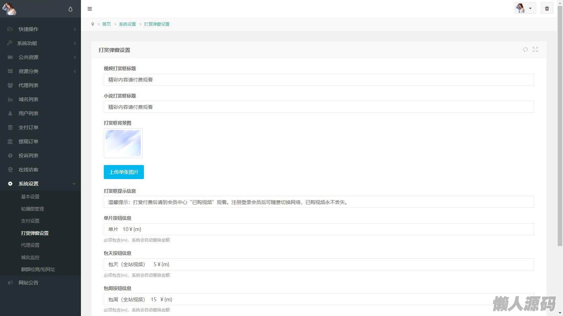This screenshot has width=563, height=316.
Task: Select 轮播图管理 submenu item
Action: [32, 209]
